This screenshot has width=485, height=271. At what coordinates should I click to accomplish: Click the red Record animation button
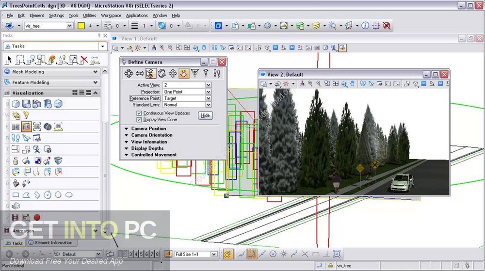point(37,217)
